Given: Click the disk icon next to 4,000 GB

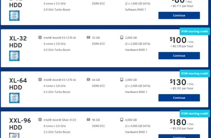Looking at the screenshot, I should tap(122, 120).
